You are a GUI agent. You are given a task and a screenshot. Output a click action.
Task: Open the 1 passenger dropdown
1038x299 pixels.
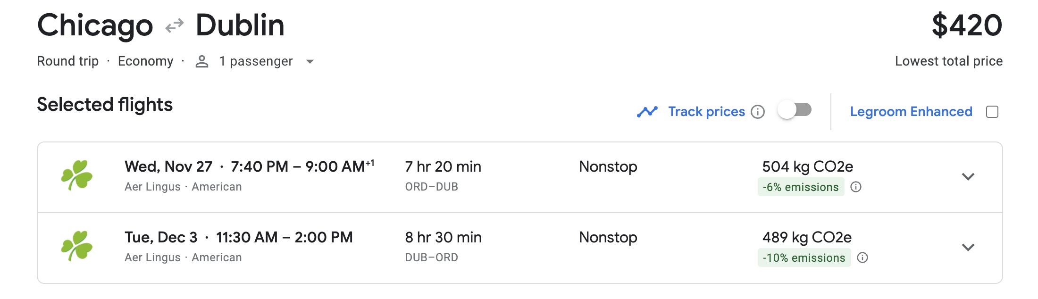point(310,62)
